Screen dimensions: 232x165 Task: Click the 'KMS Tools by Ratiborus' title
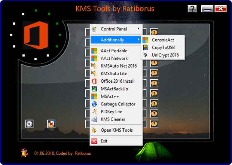pos(115,9)
